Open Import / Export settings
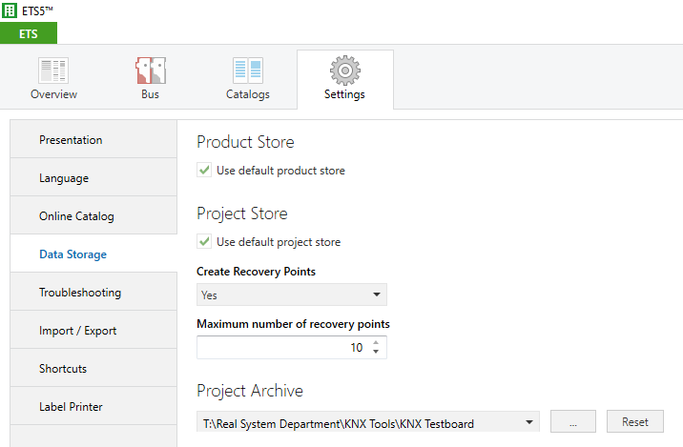The width and height of the screenshot is (683, 447). 93,331
